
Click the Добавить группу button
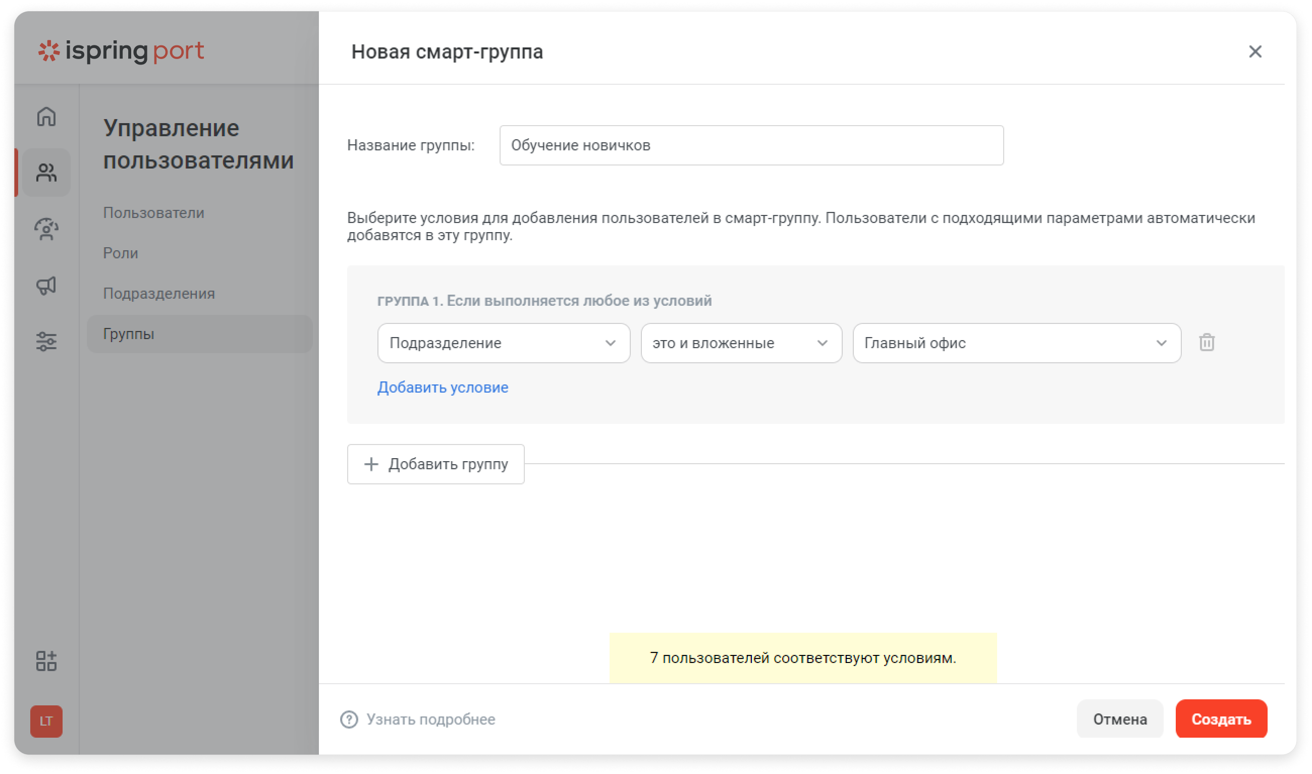[435, 464]
